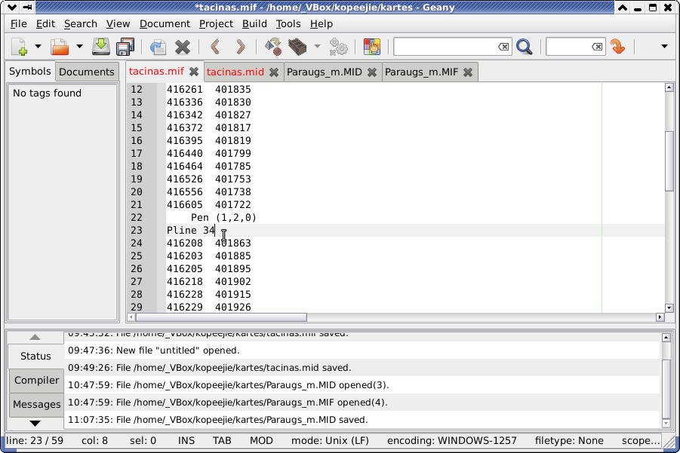Open the File menu
The height and width of the screenshot is (453, 680).
[x=19, y=24]
